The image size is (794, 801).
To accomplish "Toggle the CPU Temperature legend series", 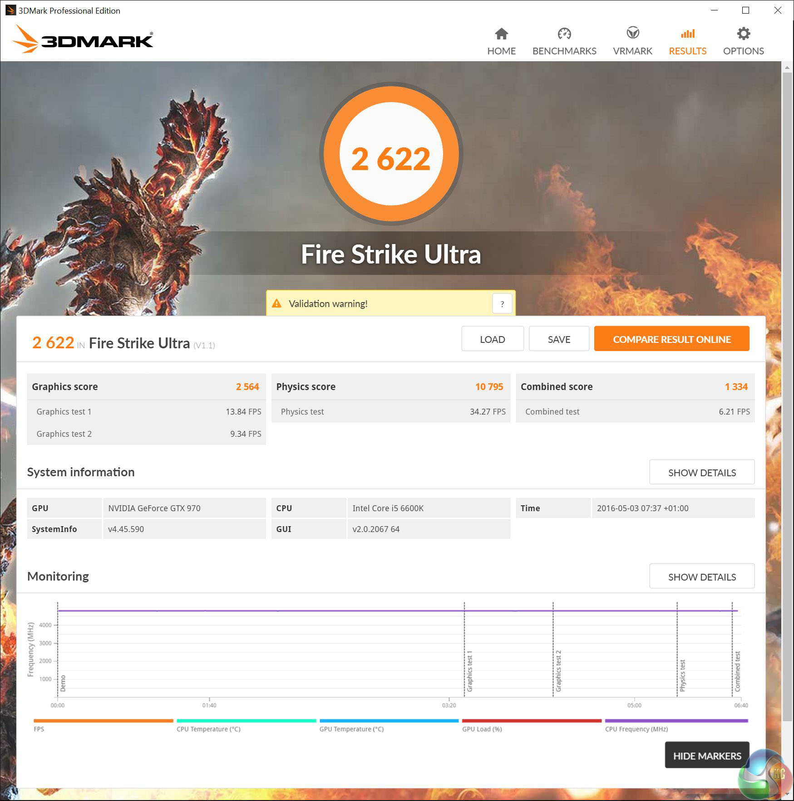I will (x=247, y=725).
